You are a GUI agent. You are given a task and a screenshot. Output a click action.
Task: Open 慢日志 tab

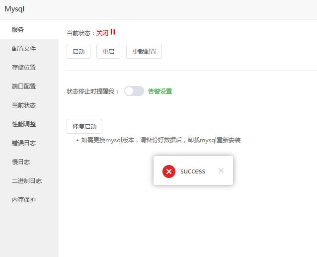pos(29,162)
